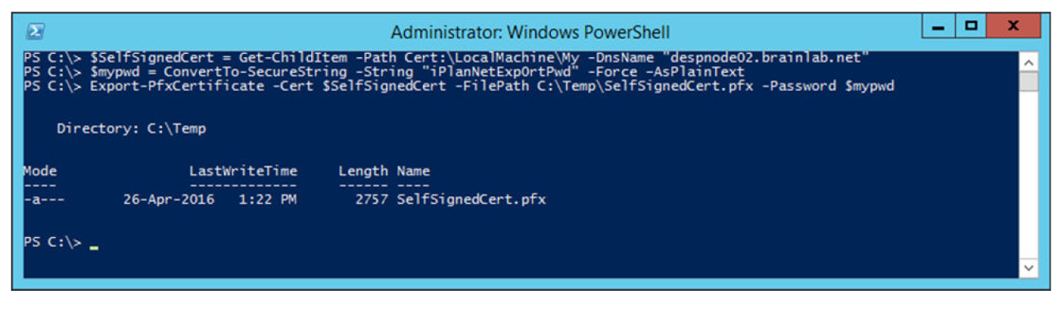
Task: Place cursor at the blinking prompt
Action: 94,247
